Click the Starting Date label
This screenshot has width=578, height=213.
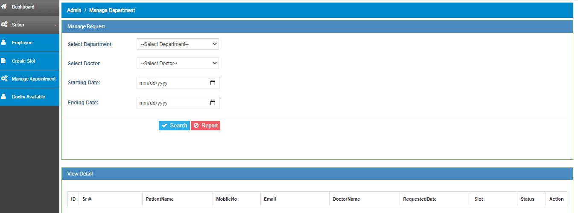pos(84,83)
